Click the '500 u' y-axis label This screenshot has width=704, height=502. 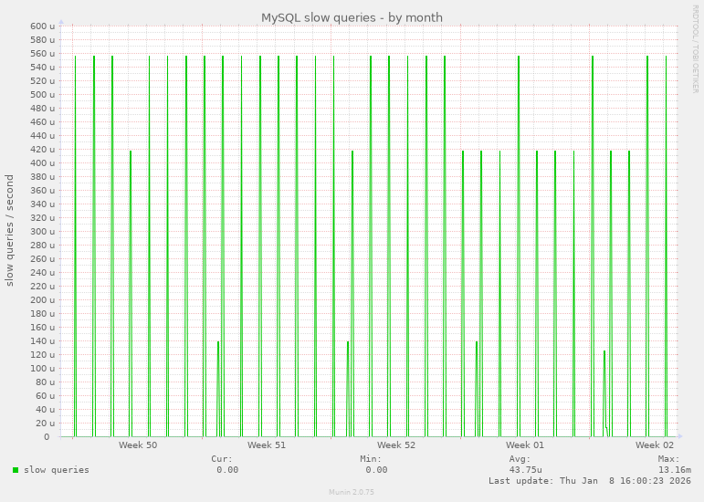tap(43, 95)
